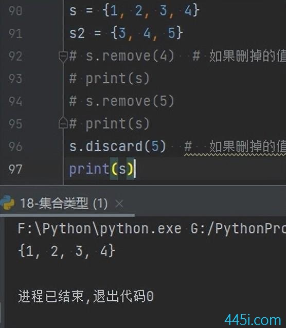Click line number 97 in the gutter
The image size is (286, 328).
[15, 169]
